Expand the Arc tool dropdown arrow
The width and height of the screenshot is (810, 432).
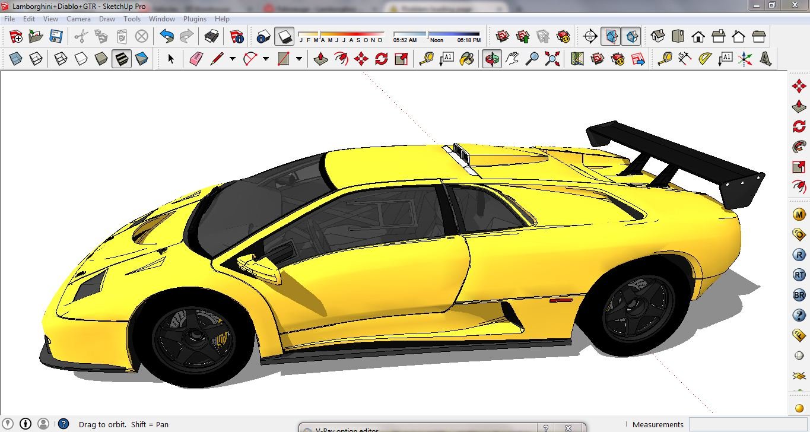click(x=265, y=59)
